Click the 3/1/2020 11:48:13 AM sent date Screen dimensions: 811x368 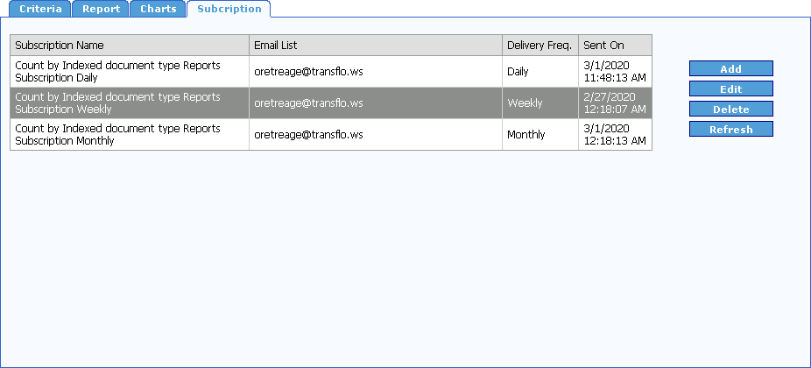click(x=614, y=72)
